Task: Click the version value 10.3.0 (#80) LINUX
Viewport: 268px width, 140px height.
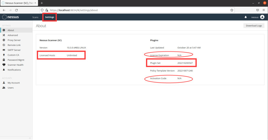Action: [77, 48]
